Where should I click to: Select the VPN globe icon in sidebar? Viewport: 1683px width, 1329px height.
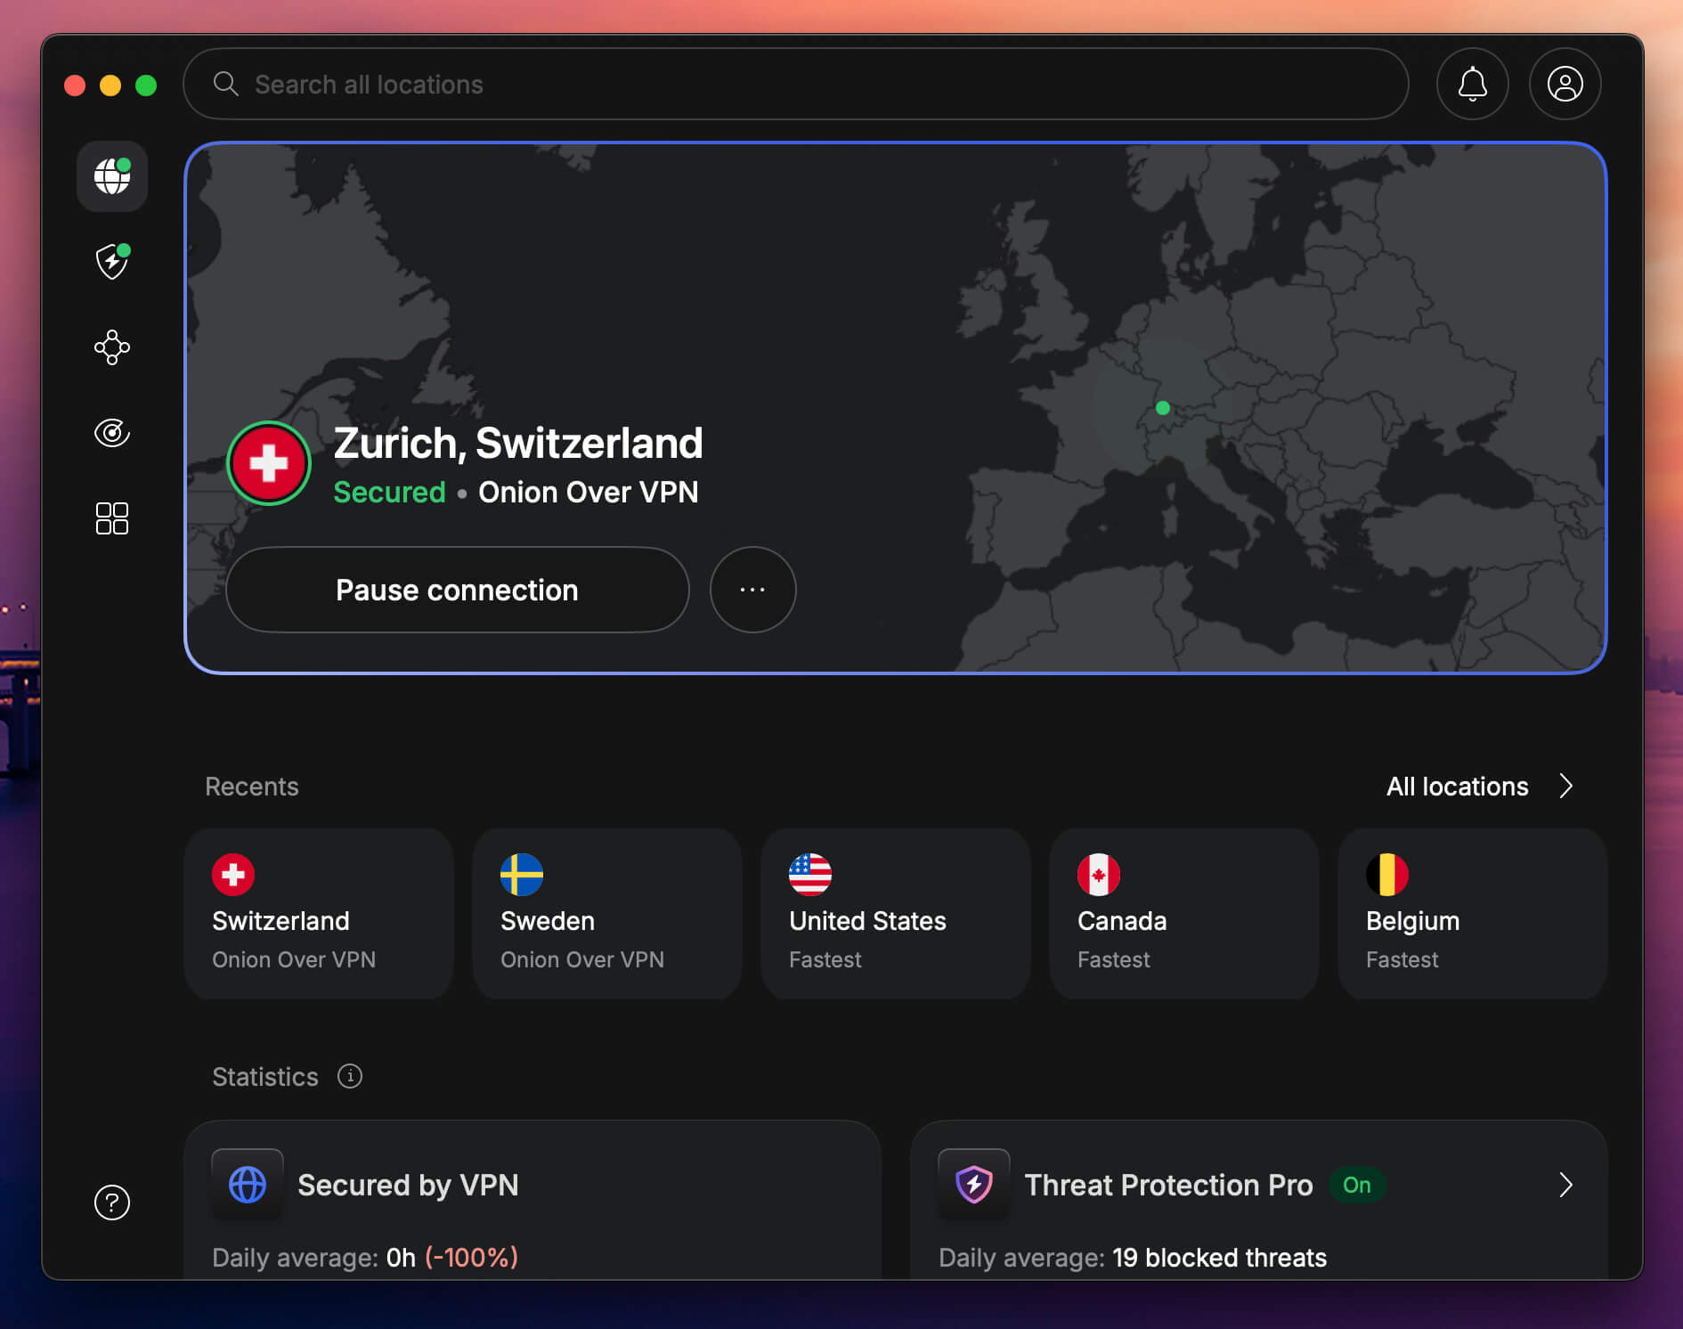click(111, 175)
